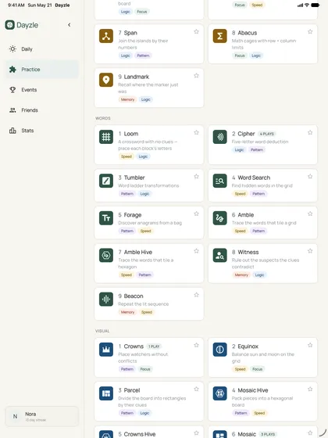
Task: Open the Beacon waveform icon
Action: pyautogui.click(x=106, y=299)
